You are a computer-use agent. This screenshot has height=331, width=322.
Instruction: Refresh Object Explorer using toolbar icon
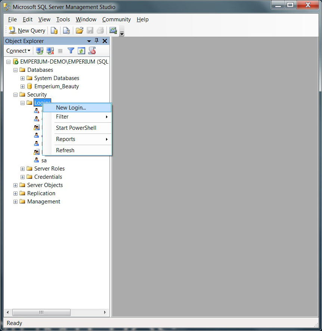coord(81,51)
